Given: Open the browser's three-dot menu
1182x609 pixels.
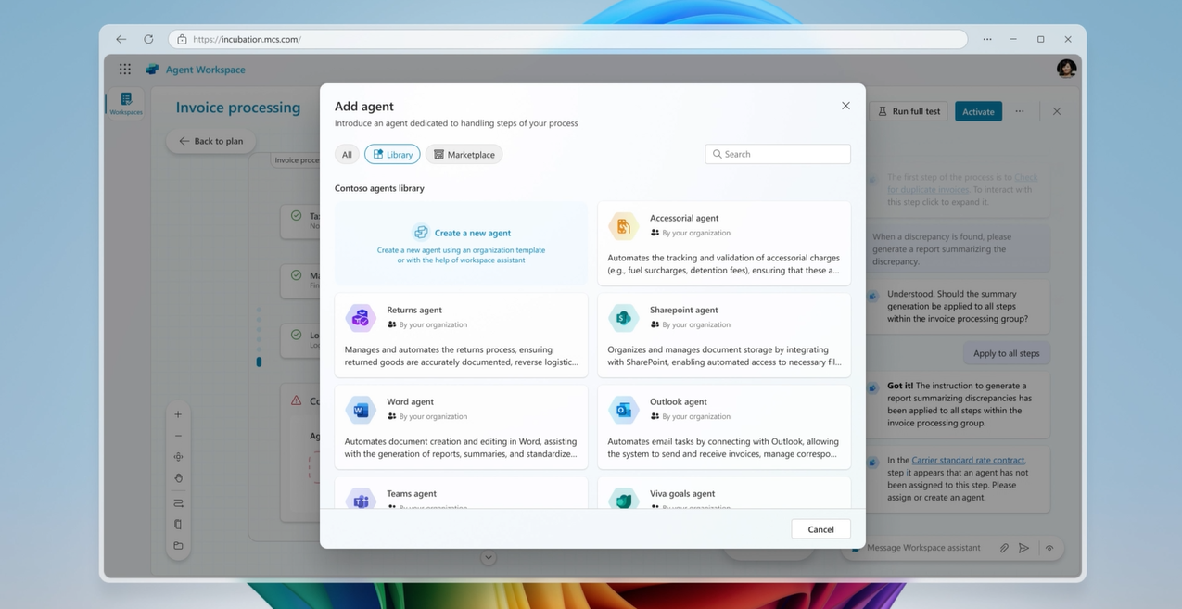Looking at the screenshot, I should pos(987,39).
